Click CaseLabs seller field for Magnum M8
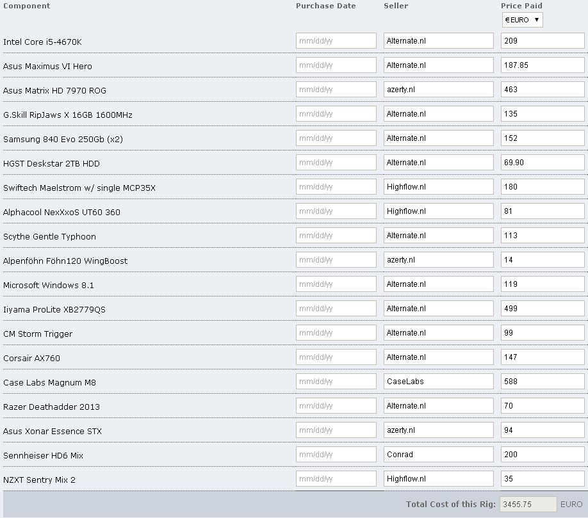 tap(438, 382)
